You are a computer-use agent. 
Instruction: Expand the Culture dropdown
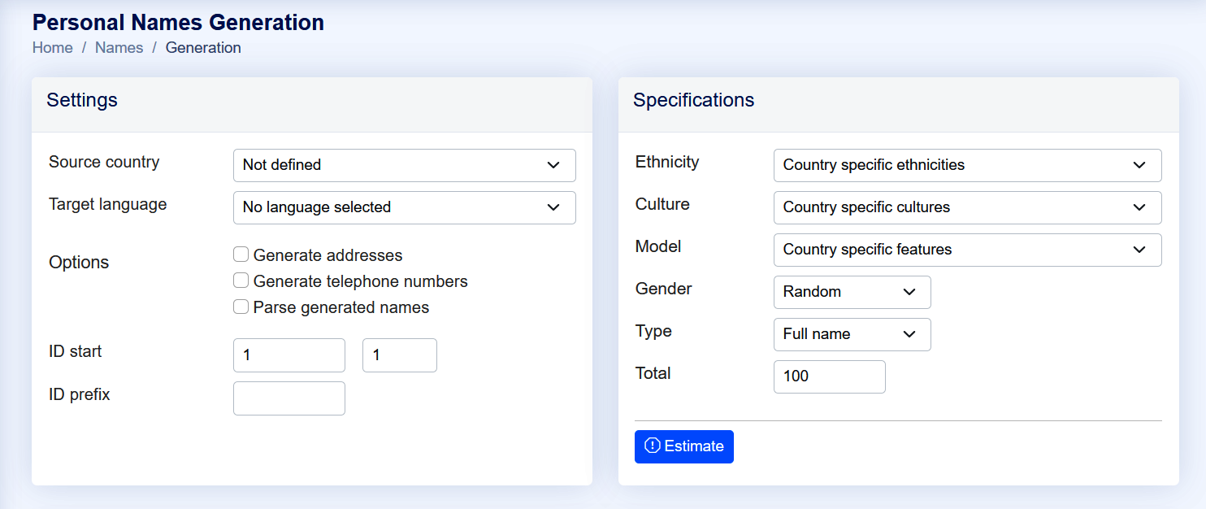(x=967, y=207)
